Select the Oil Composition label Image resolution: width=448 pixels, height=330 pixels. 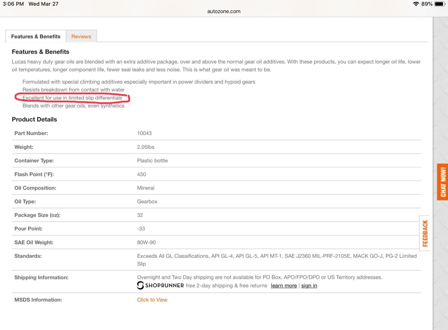35,188
